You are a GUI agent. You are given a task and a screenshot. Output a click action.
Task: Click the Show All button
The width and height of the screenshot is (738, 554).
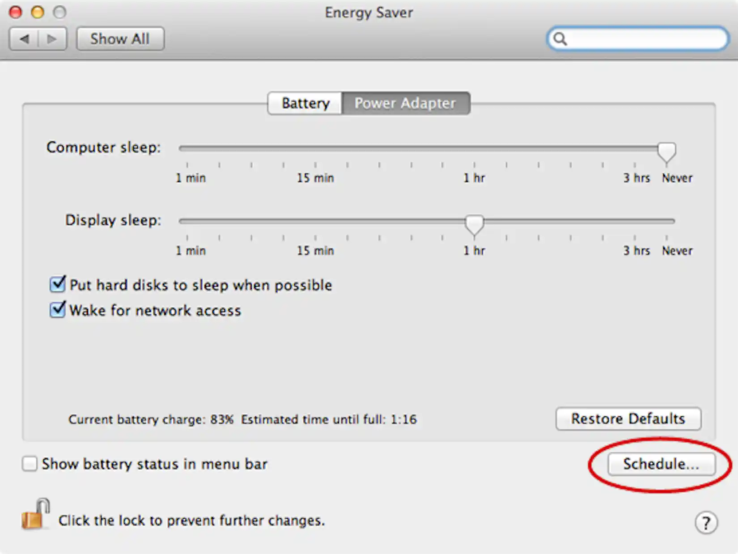(120, 38)
